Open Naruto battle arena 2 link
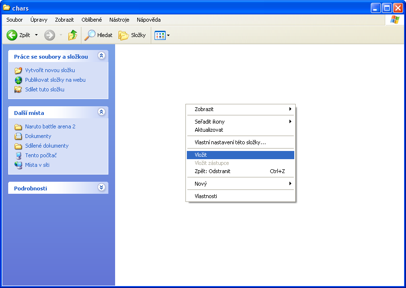The height and width of the screenshot is (288, 406). click(x=50, y=126)
